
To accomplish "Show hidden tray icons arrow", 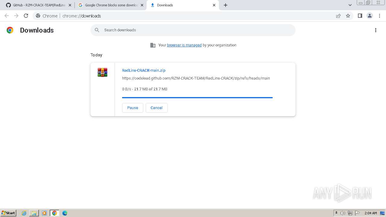I will [x=336, y=213].
